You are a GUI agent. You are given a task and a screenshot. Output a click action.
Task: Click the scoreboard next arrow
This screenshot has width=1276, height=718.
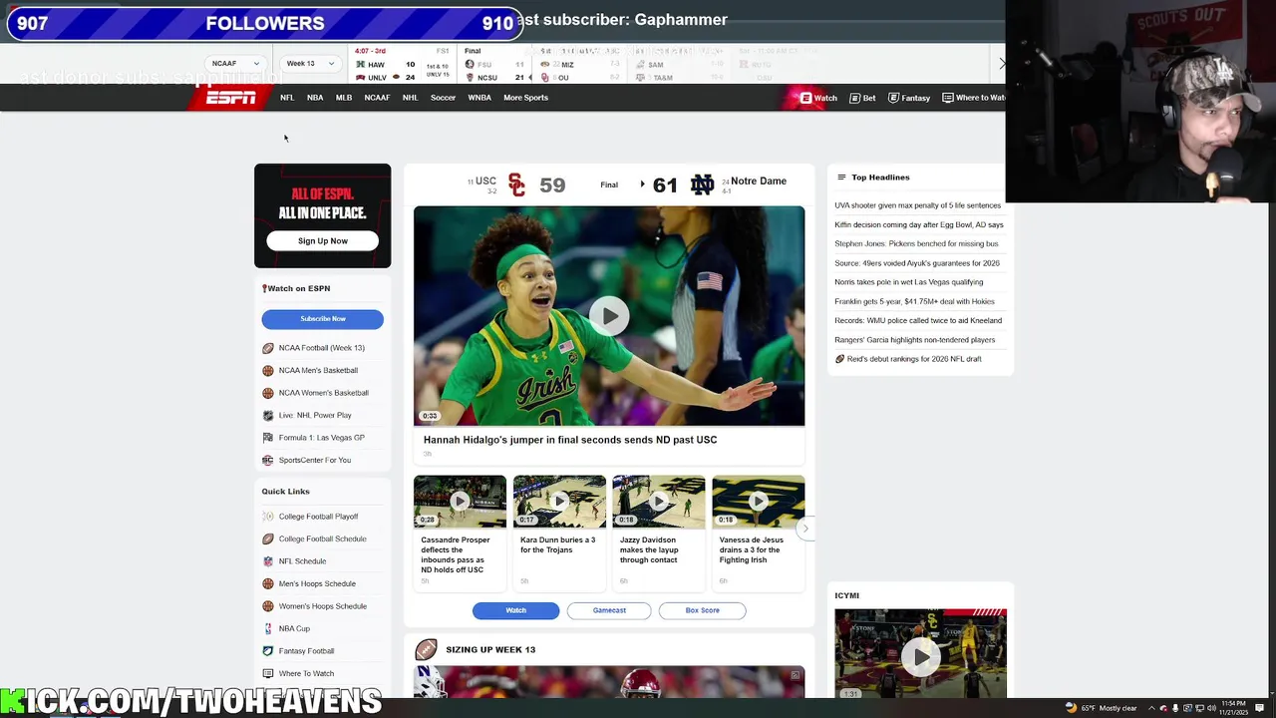pyautogui.click(x=1002, y=63)
